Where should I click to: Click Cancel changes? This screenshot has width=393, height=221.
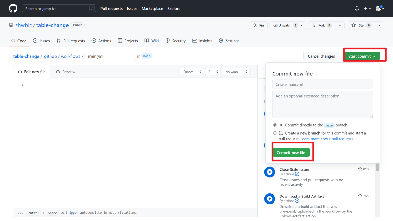pyautogui.click(x=321, y=56)
